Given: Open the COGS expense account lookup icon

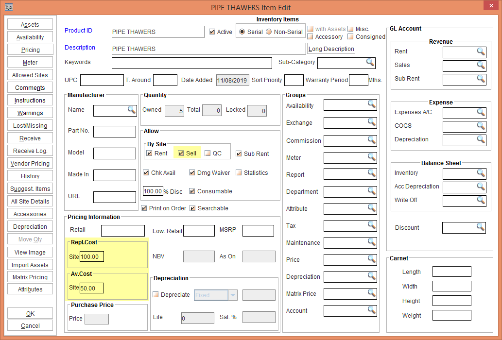Looking at the screenshot, I should tap(480, 126).
